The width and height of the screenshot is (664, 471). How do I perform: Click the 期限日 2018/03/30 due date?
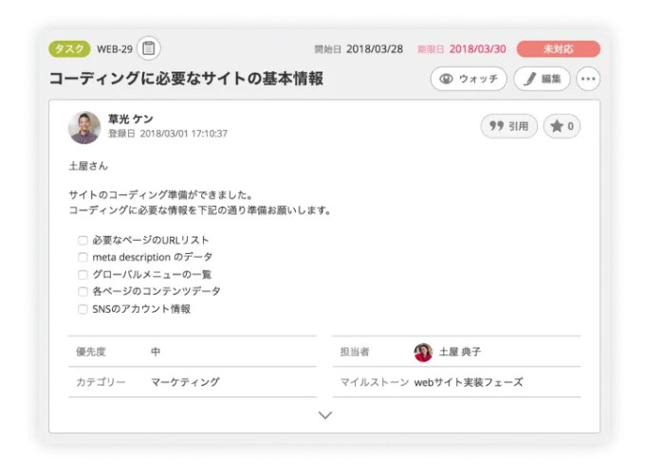[x=477, y=48]
